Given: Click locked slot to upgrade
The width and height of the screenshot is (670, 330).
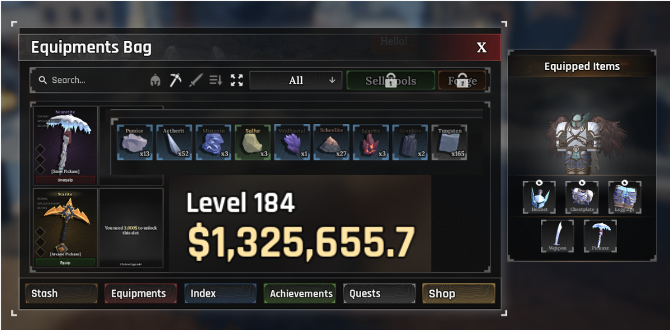Looking at the screenshot, I should [x=131, y=228].
